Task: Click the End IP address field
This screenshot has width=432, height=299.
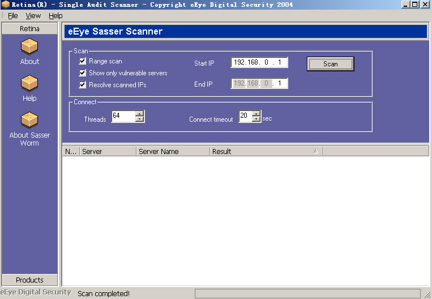Action: coord(259,83)
